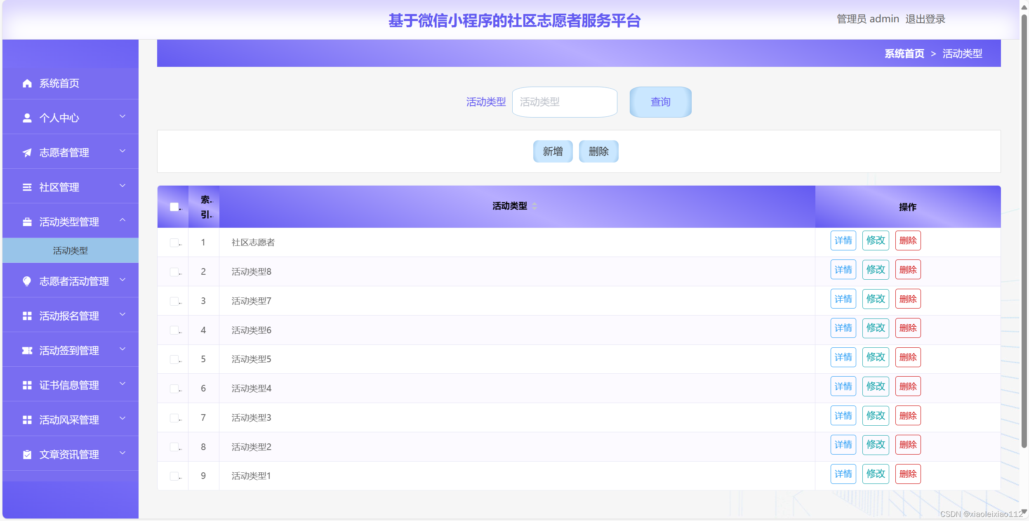The image size is (1029, 521).
Task: Check the row for 活动类型8
Action: (x=174, y=272)
